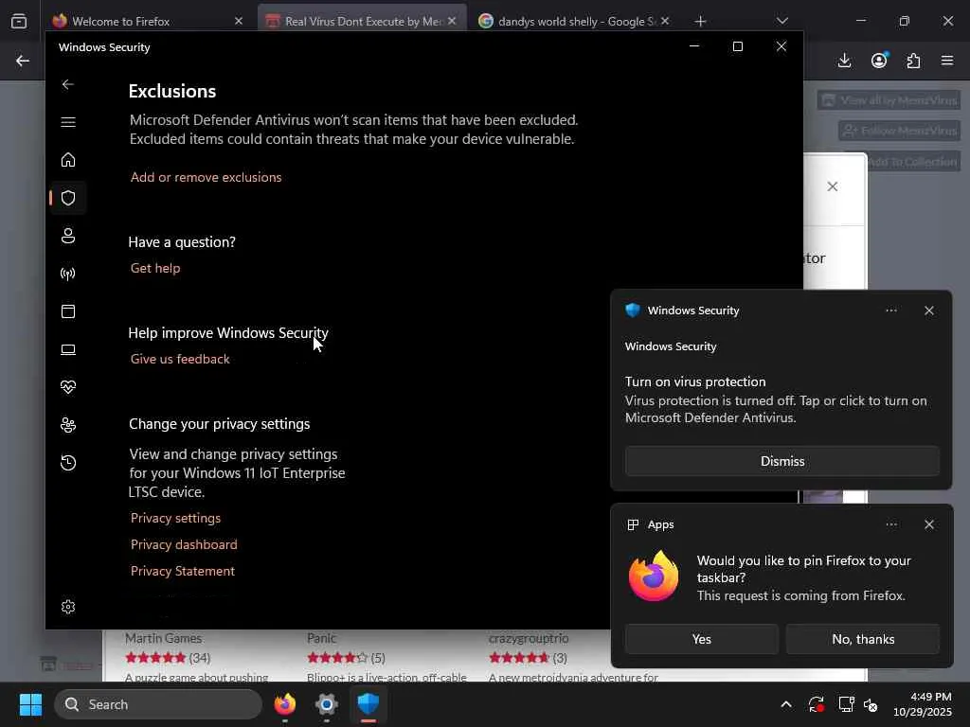Click Give us feedback link
The height and width of the screenshot is (727, 970).
[x=180, y=359]
